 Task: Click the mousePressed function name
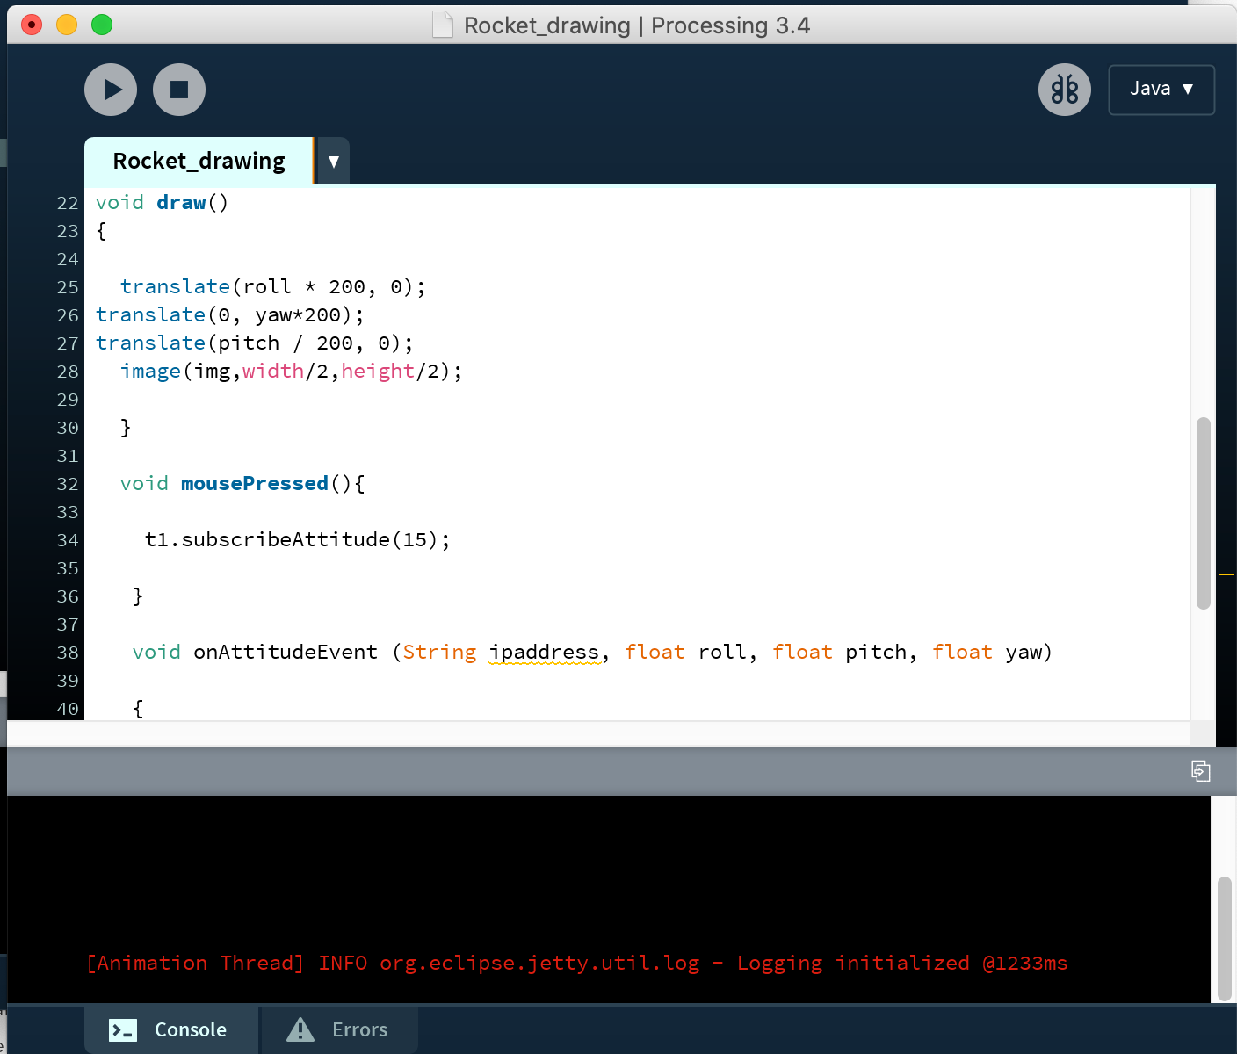pyautogui.click(x=255, y=484)
